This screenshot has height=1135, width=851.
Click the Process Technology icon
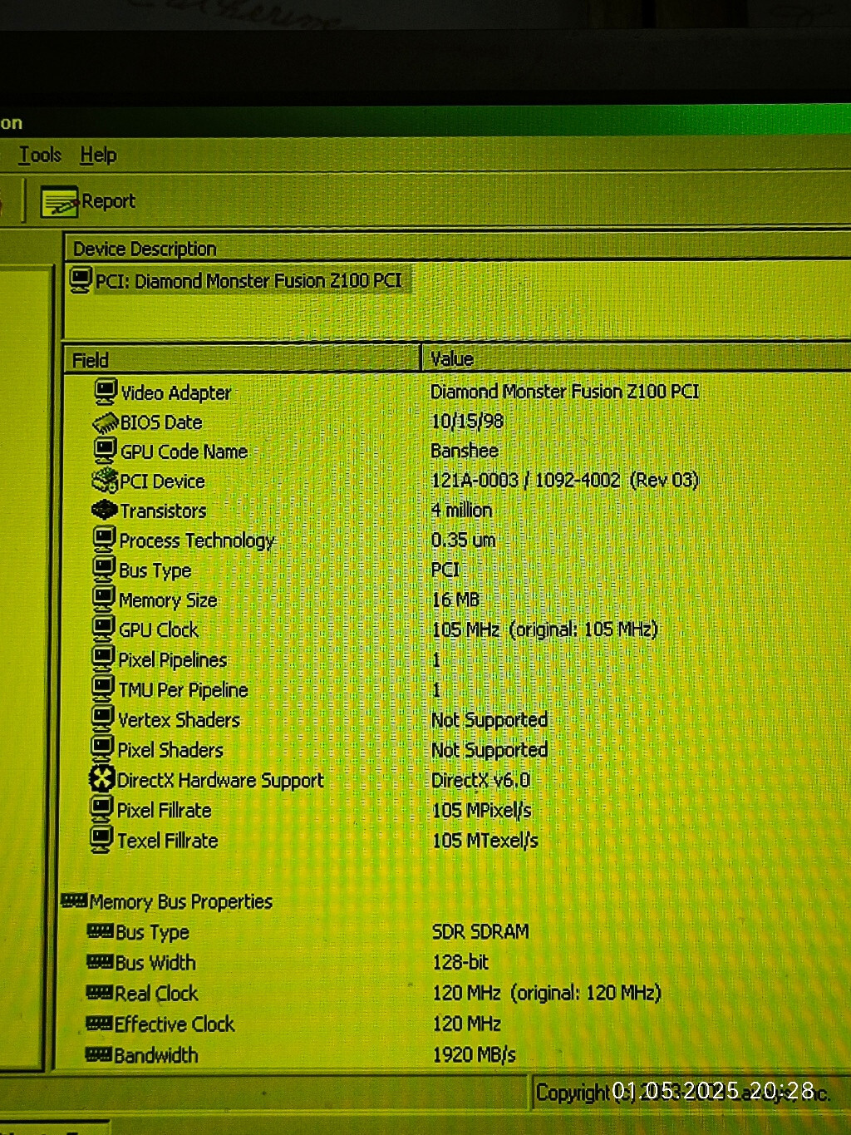click(104, 540)
